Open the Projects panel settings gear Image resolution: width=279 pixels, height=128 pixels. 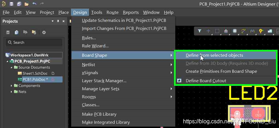tap(44, 33)
